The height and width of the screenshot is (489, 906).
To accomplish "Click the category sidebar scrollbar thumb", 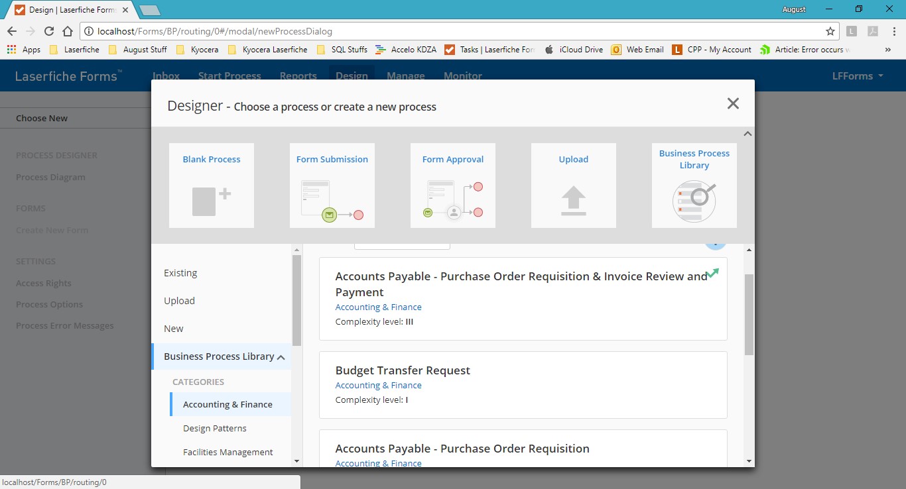I will click(x=296, y=300).
